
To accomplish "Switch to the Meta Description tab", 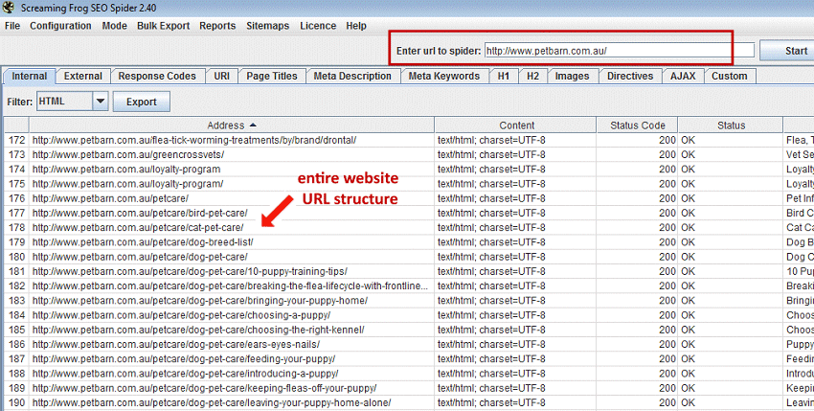I will pyautogui.click(x=352, y=76).
